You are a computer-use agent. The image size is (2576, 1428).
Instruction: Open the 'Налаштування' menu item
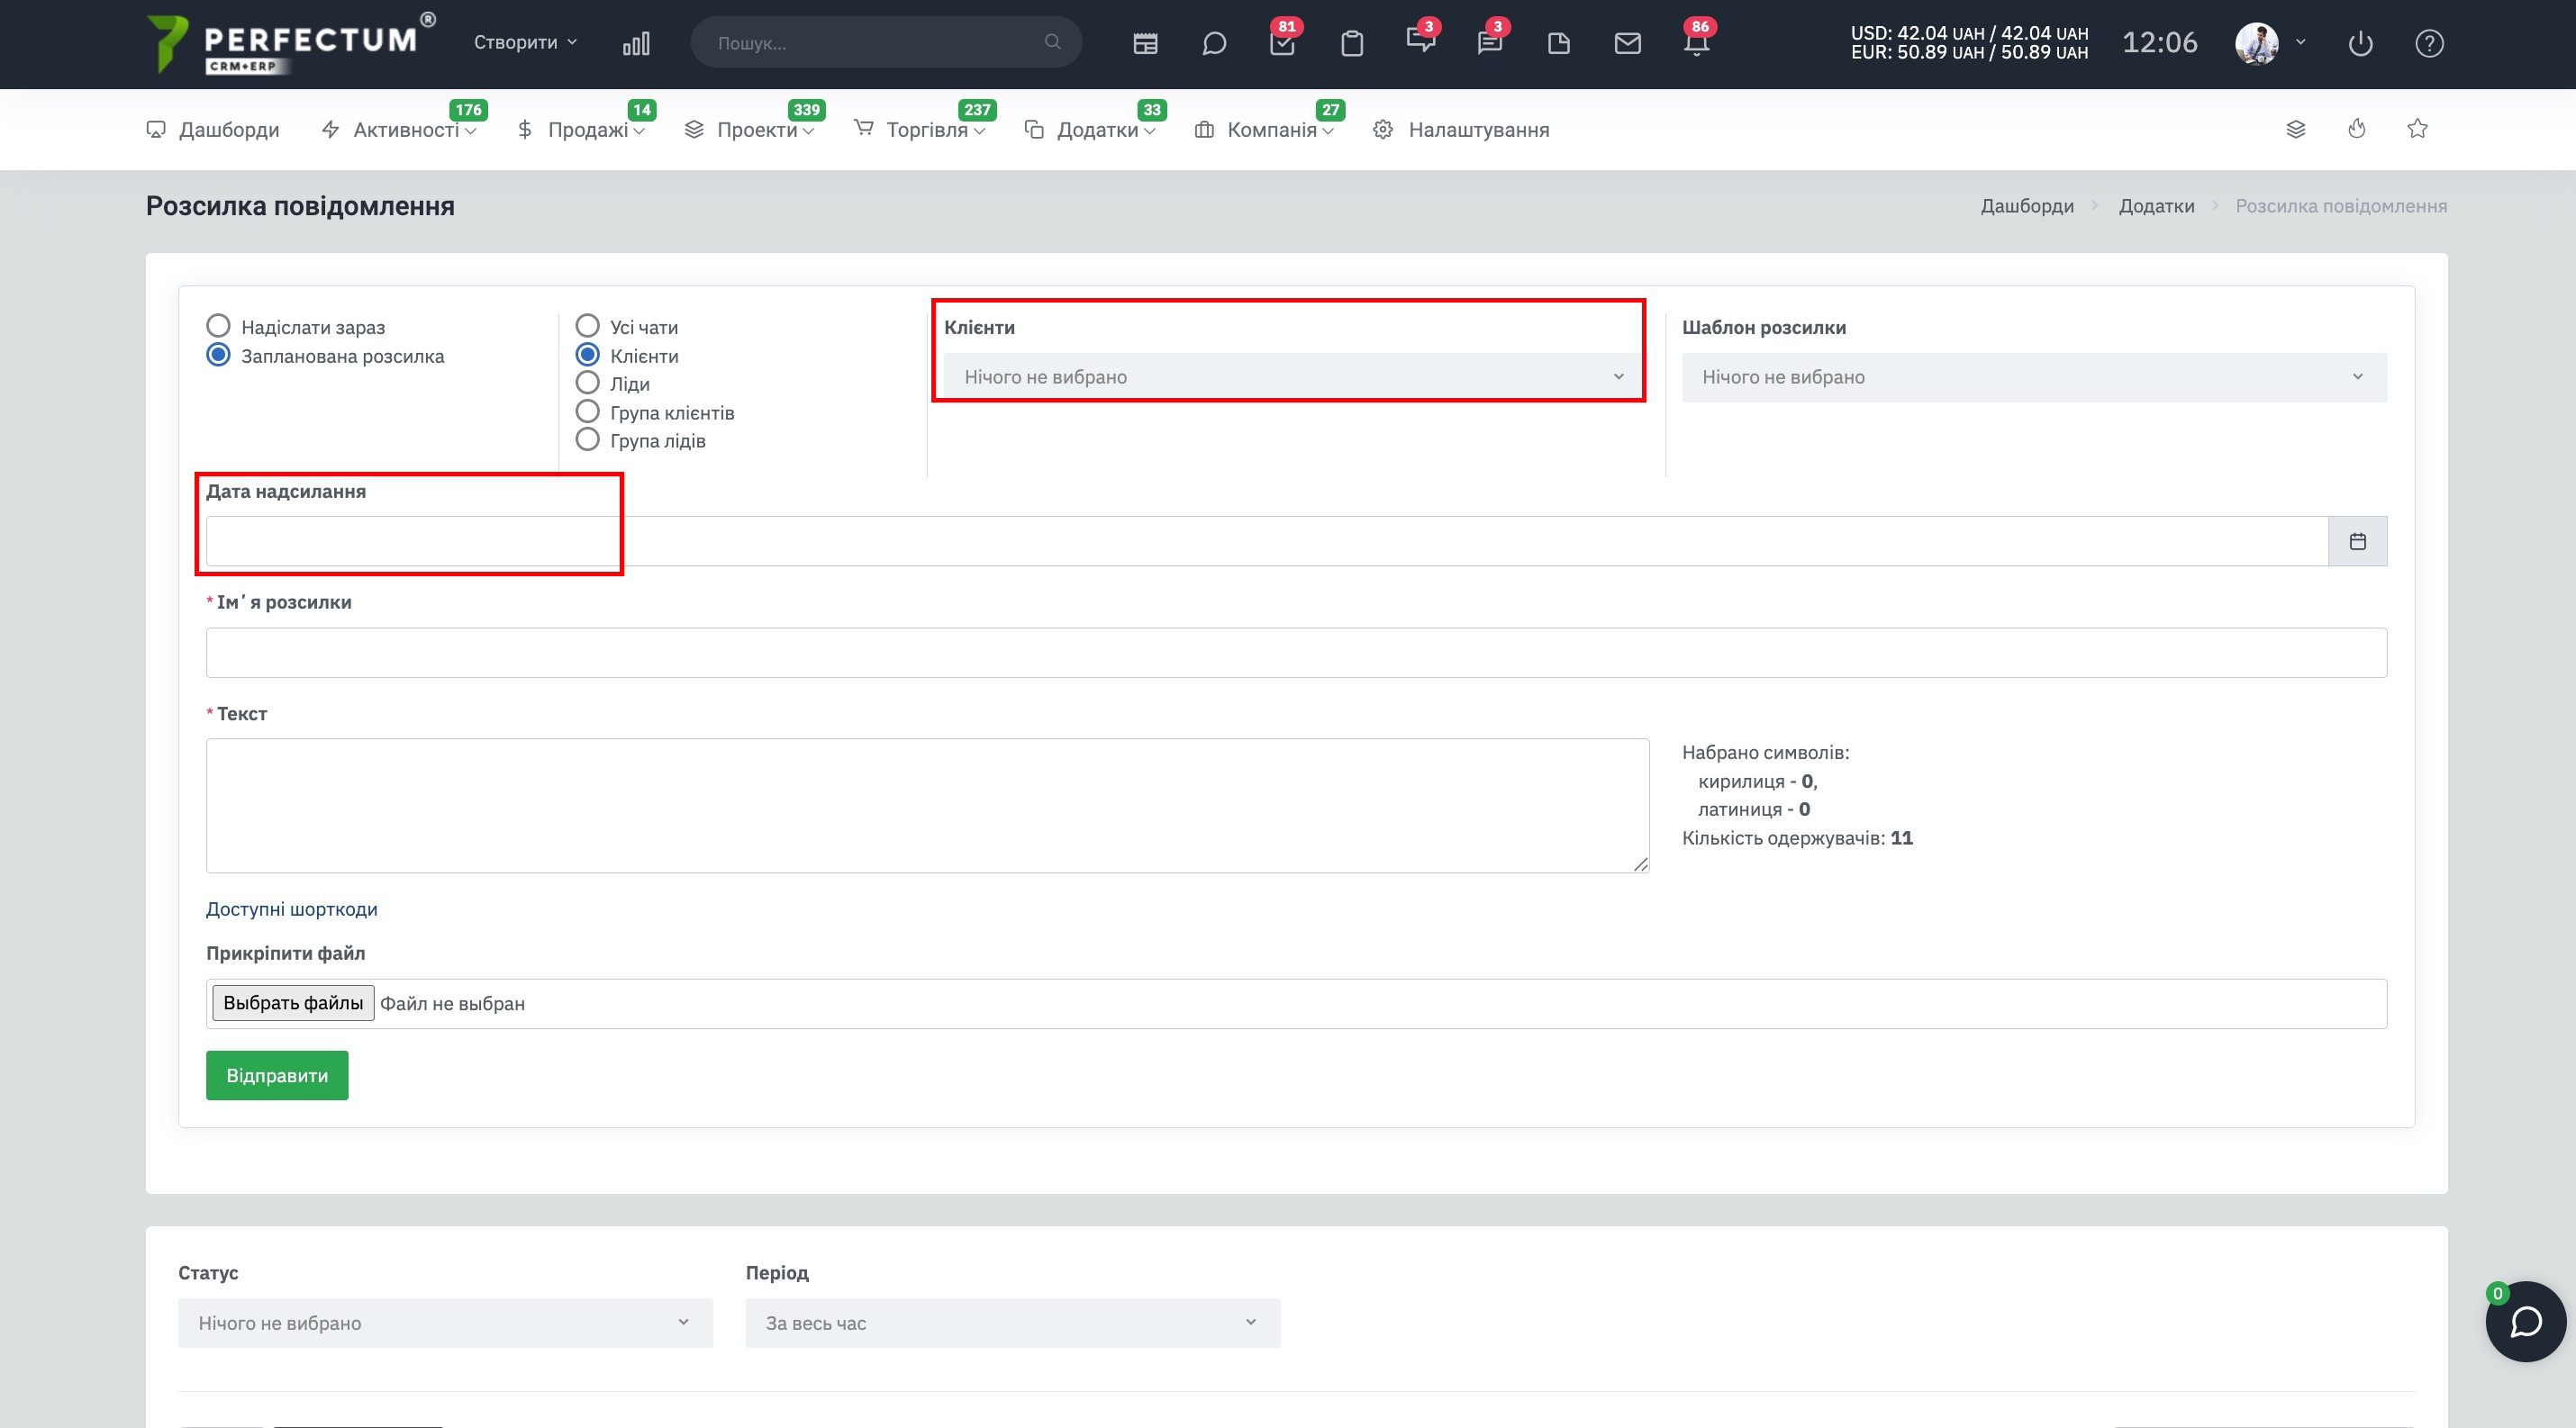[x=1461, y=129]
